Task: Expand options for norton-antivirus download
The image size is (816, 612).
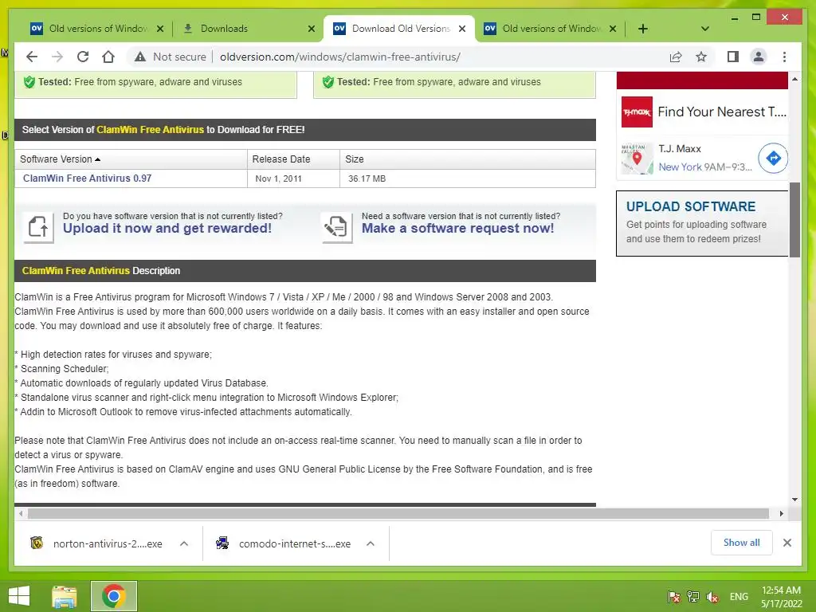Action: click(184, 543)
